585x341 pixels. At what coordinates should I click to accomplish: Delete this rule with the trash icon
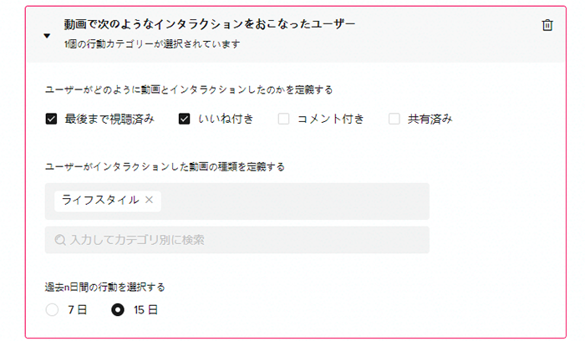547,25
